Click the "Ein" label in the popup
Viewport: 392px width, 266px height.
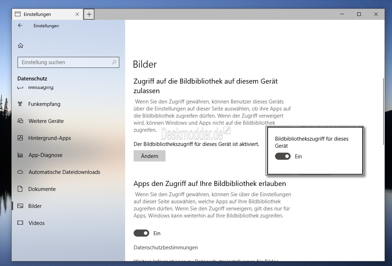click(298, 156)
